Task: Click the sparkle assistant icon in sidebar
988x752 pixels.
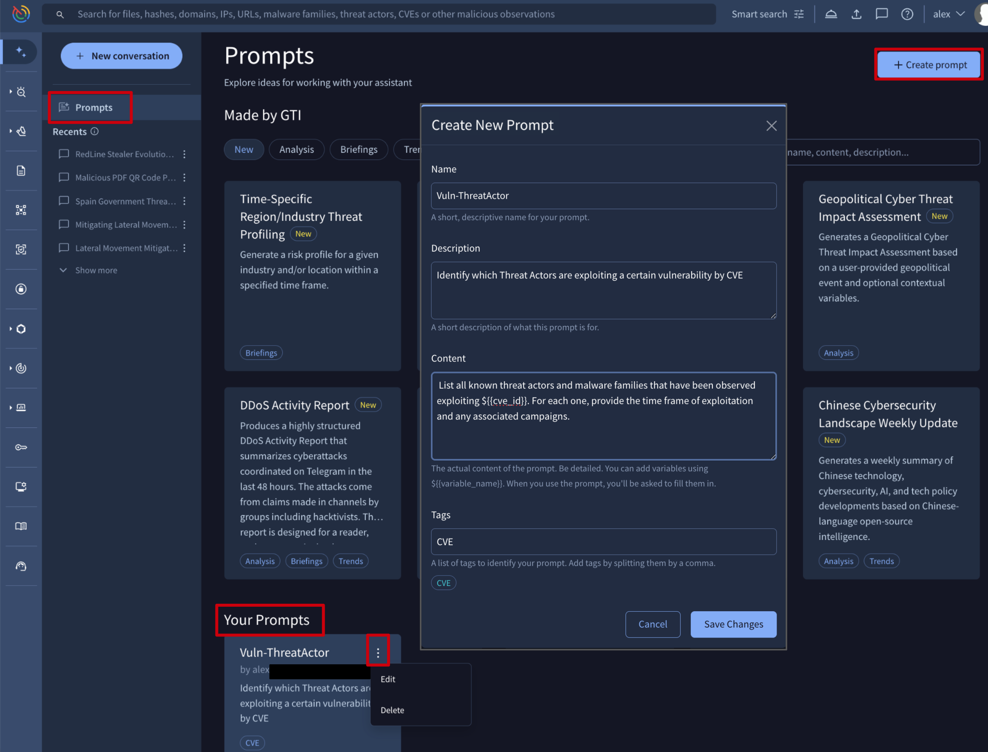Action: click(x=20, y=52)
